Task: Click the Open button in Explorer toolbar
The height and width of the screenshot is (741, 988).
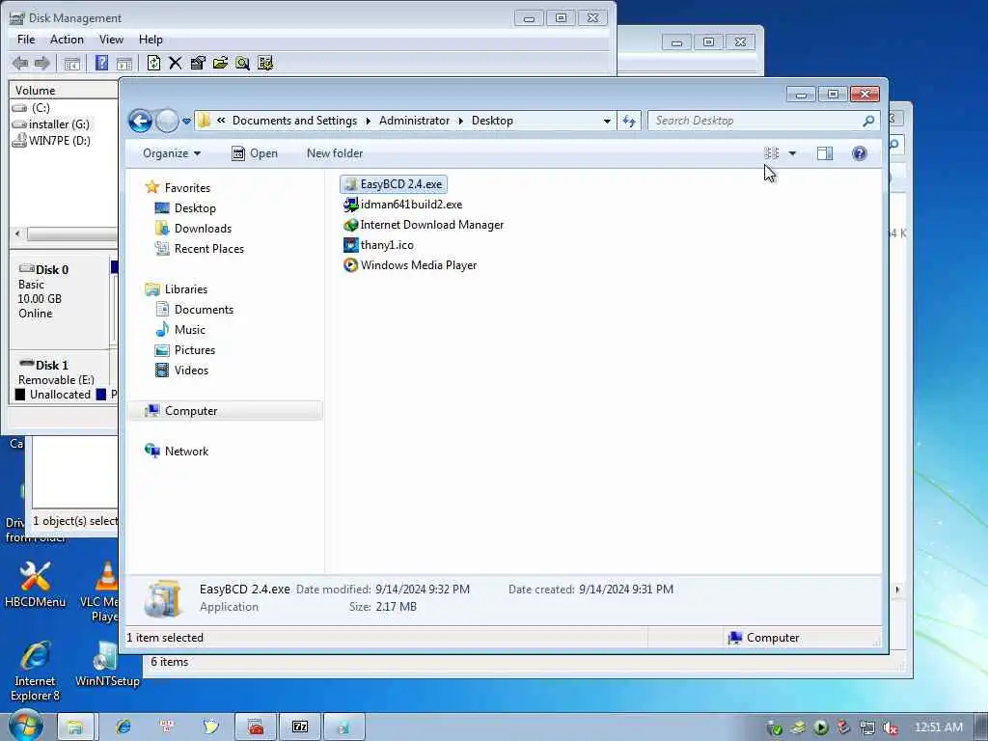Action: click(255, 153)
